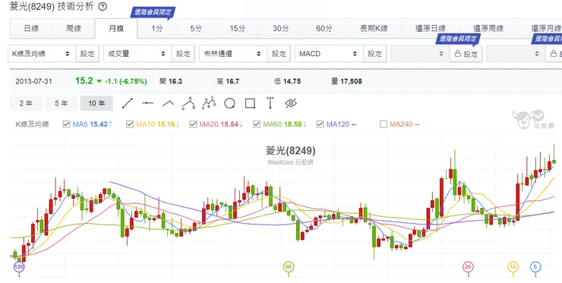Click 設定 next to MACD
Image resolution: width=562 pixels, height=283 pixels.
pyautogui.click(x=374, y=54)
